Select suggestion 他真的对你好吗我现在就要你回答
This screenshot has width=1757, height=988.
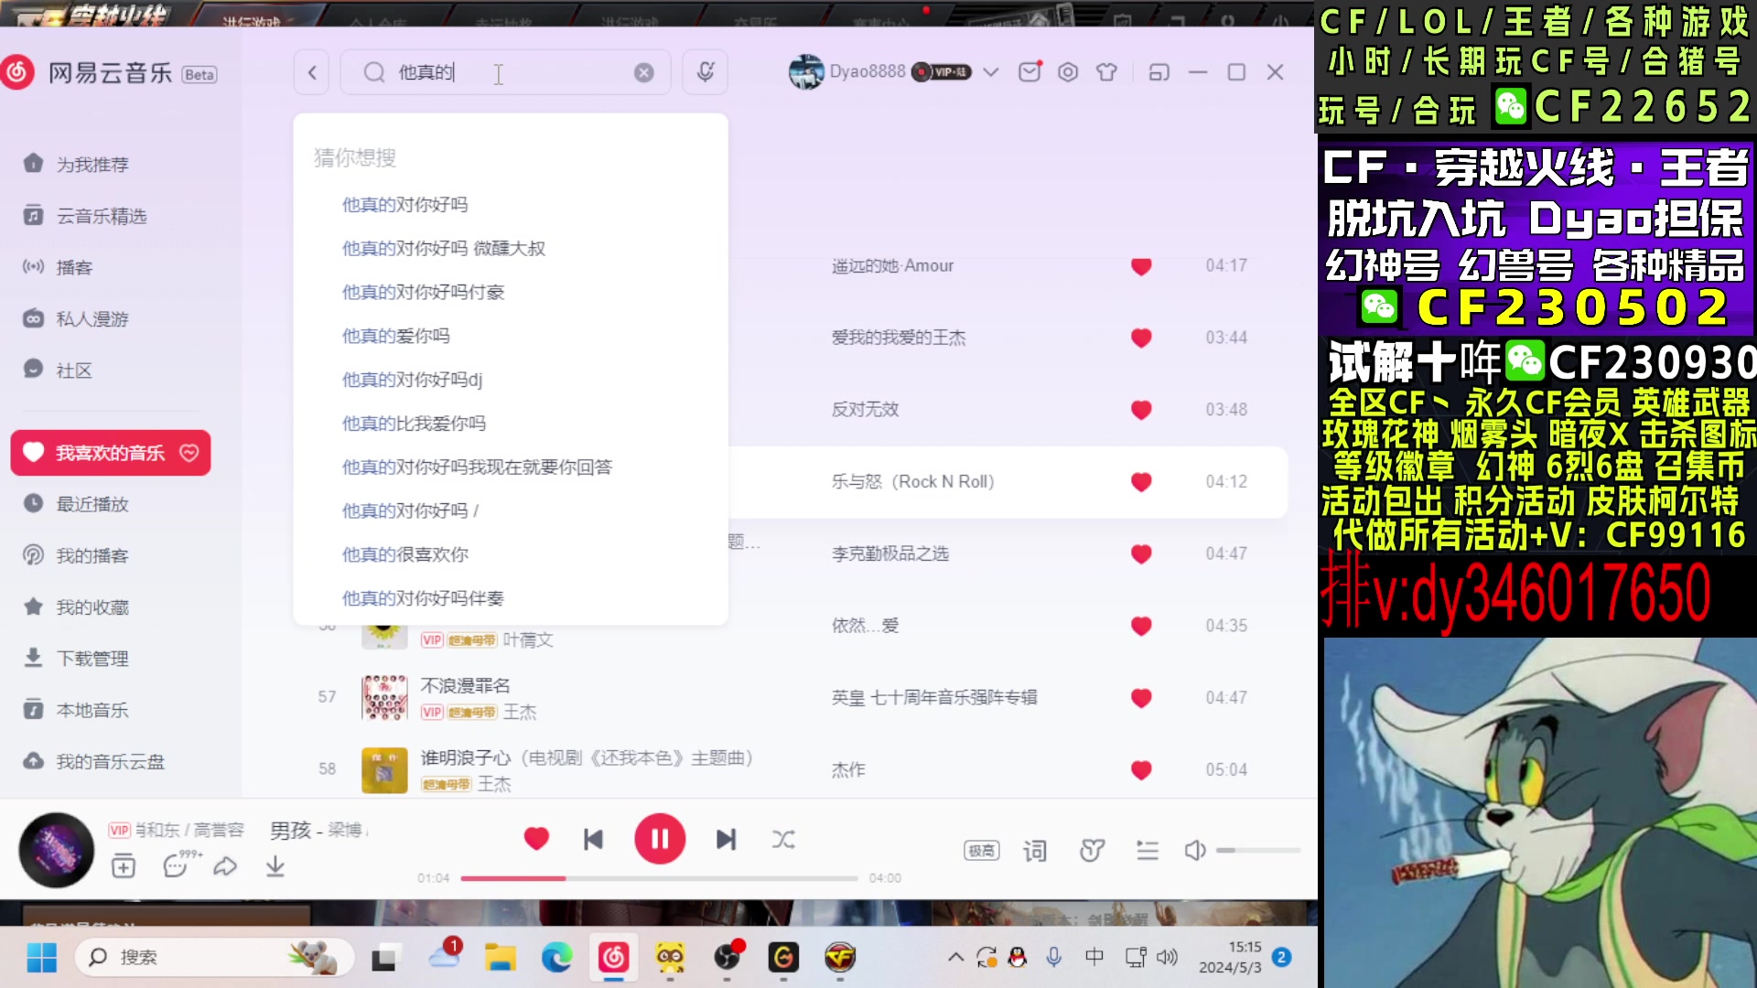477,467
